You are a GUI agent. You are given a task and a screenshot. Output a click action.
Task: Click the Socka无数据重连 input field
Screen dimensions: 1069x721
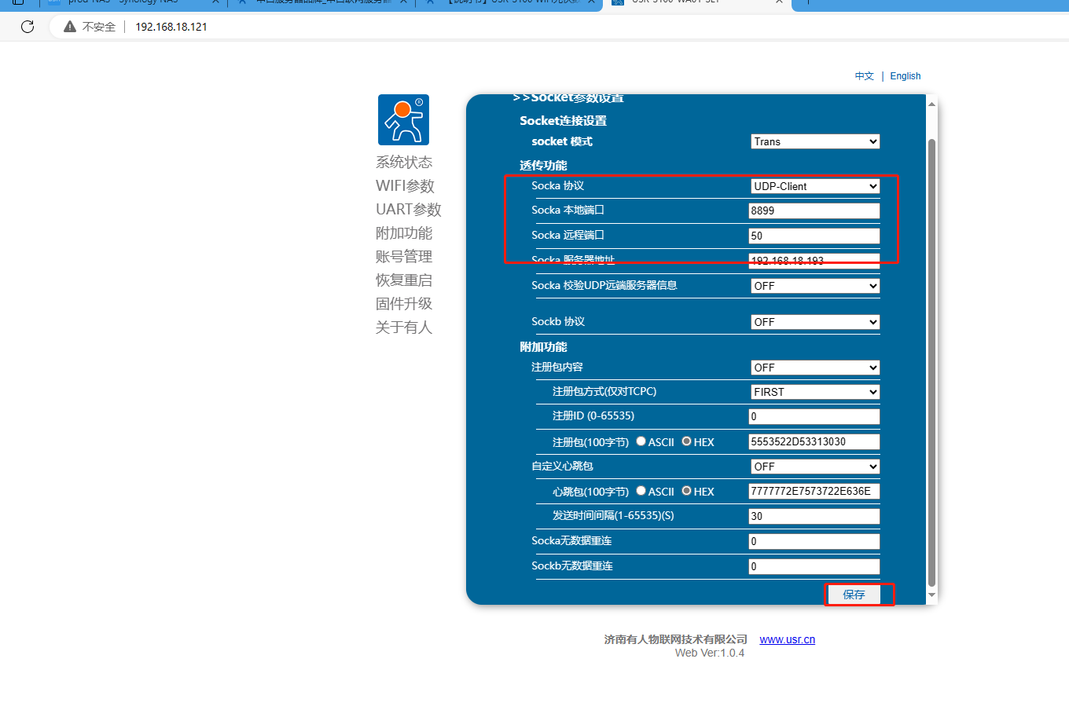814,541
